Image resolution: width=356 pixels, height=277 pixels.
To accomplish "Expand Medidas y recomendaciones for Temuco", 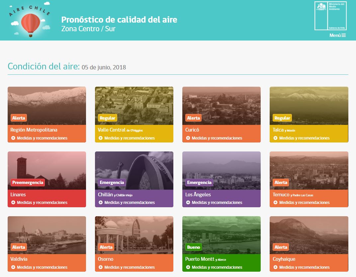I will (304, 203).
